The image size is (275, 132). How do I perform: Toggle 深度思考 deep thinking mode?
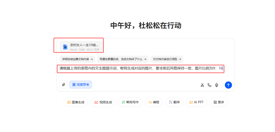point(80,85)
